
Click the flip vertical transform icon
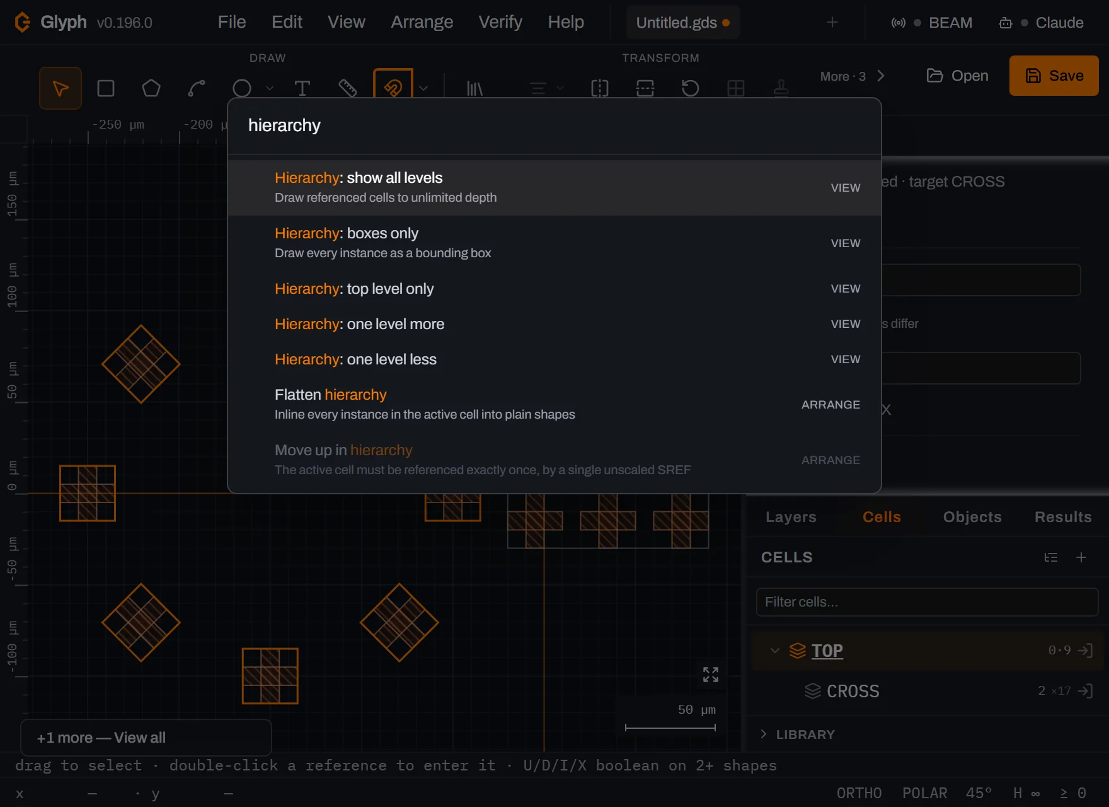pyautogui.click(x=645, y=88)
